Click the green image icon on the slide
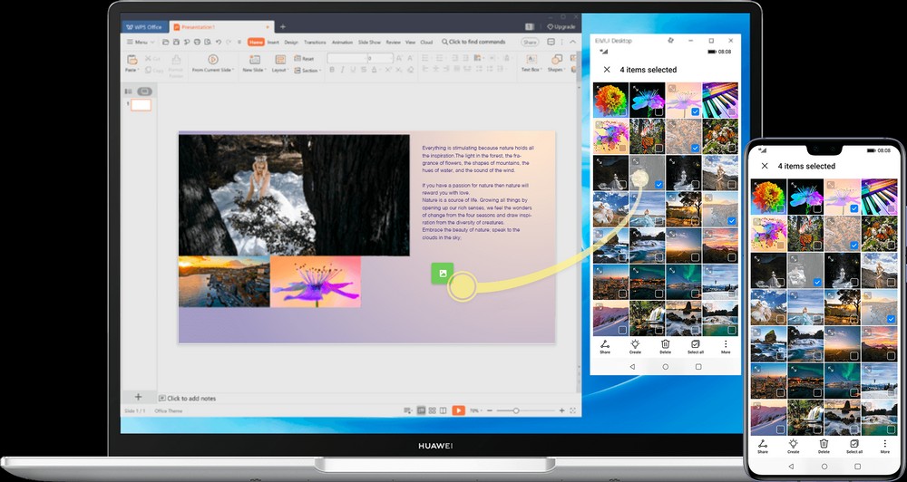 pos(442,273)
